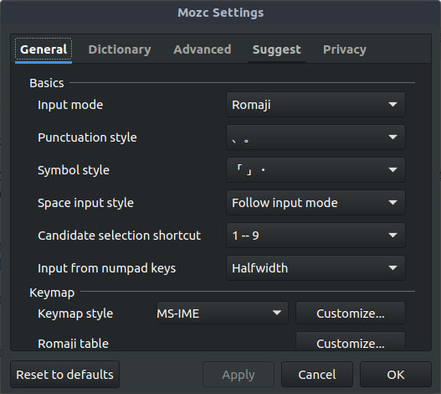Viewport: 441px width, 394px height.
Task: Cancel the Mozc settings dialog
Action: click(x=317, y=375)
